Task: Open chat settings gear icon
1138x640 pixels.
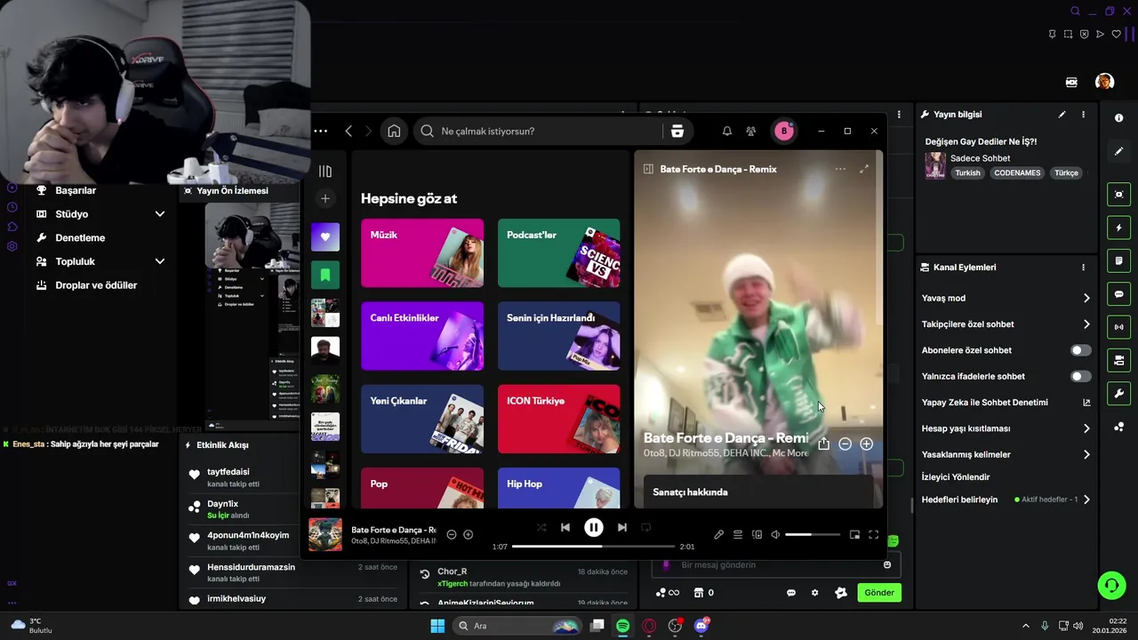Action: tap(814, 593)
